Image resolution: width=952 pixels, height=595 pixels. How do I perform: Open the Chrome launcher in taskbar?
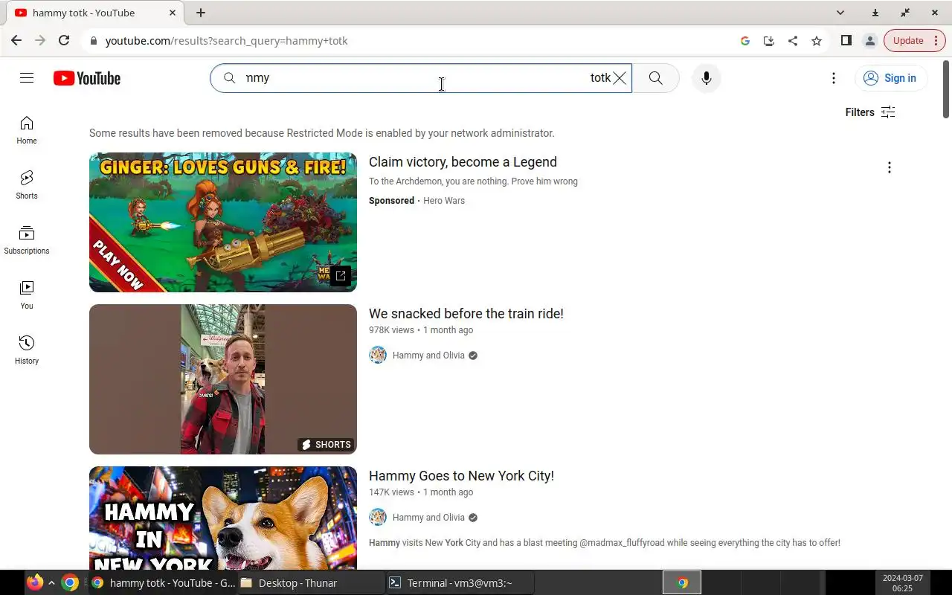click(70, 583)
